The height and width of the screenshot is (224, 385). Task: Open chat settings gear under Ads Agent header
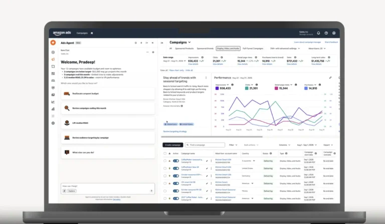(153, 52)
